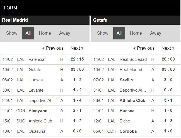Open Athletic Club 5 - 1 match under Getafe
The height and width of the screenshot is (138, 181).
132,101
